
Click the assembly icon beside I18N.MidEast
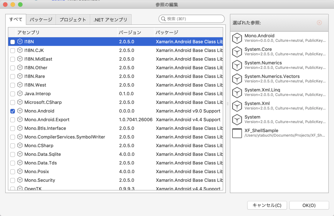[x=20, y=59]
